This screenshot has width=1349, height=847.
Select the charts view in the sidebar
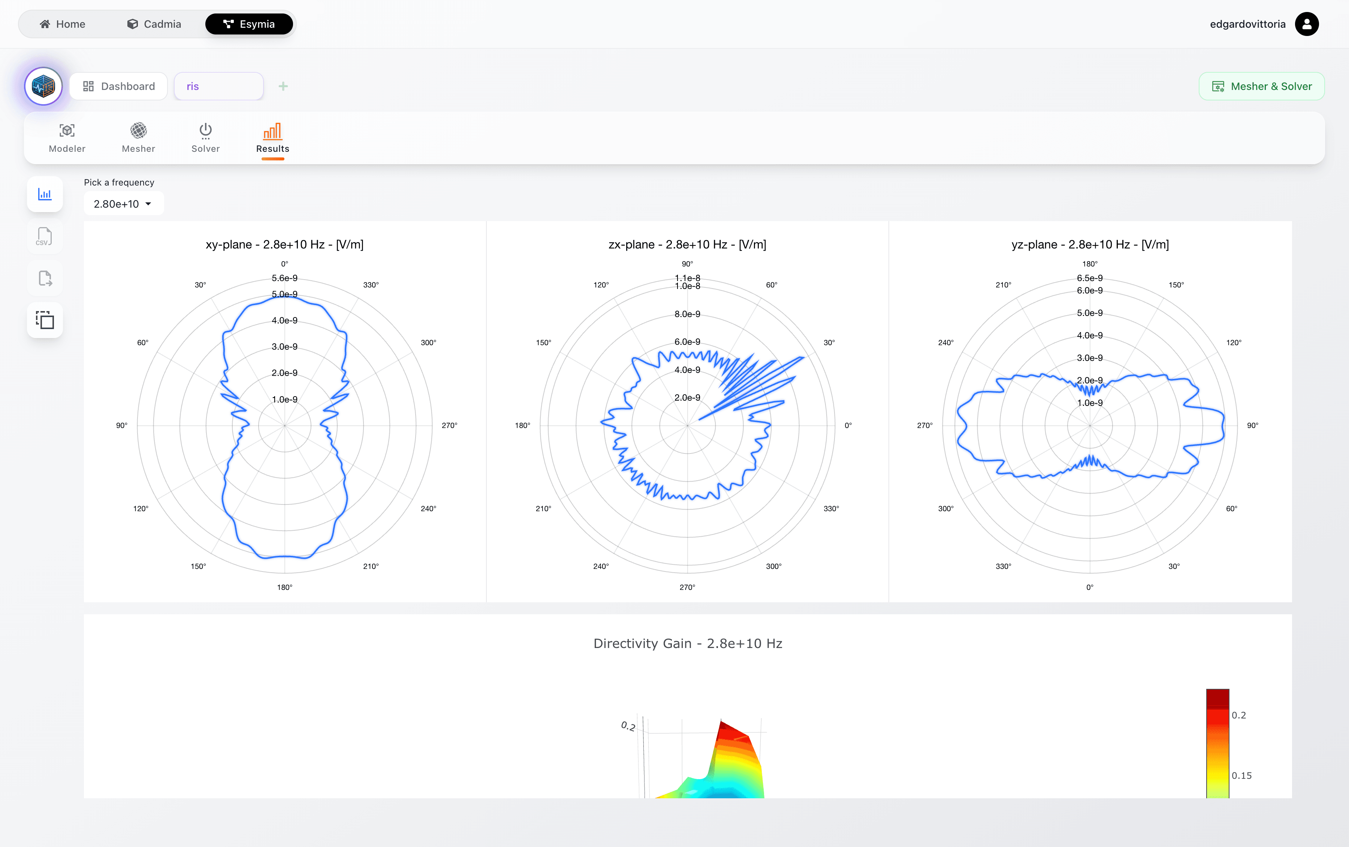click(x=45, y=195)
